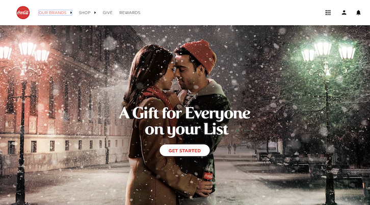Go to the GIVE page
This screenshot has width=370, height=205.
[x=108, y=13]
